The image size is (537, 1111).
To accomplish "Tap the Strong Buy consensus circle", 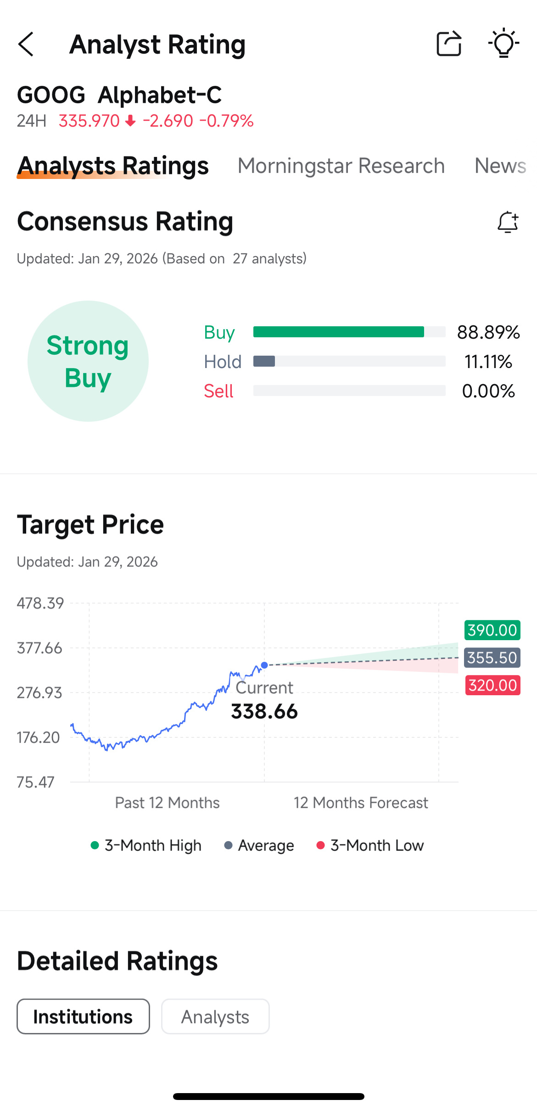I will click(x=88, y=361).
